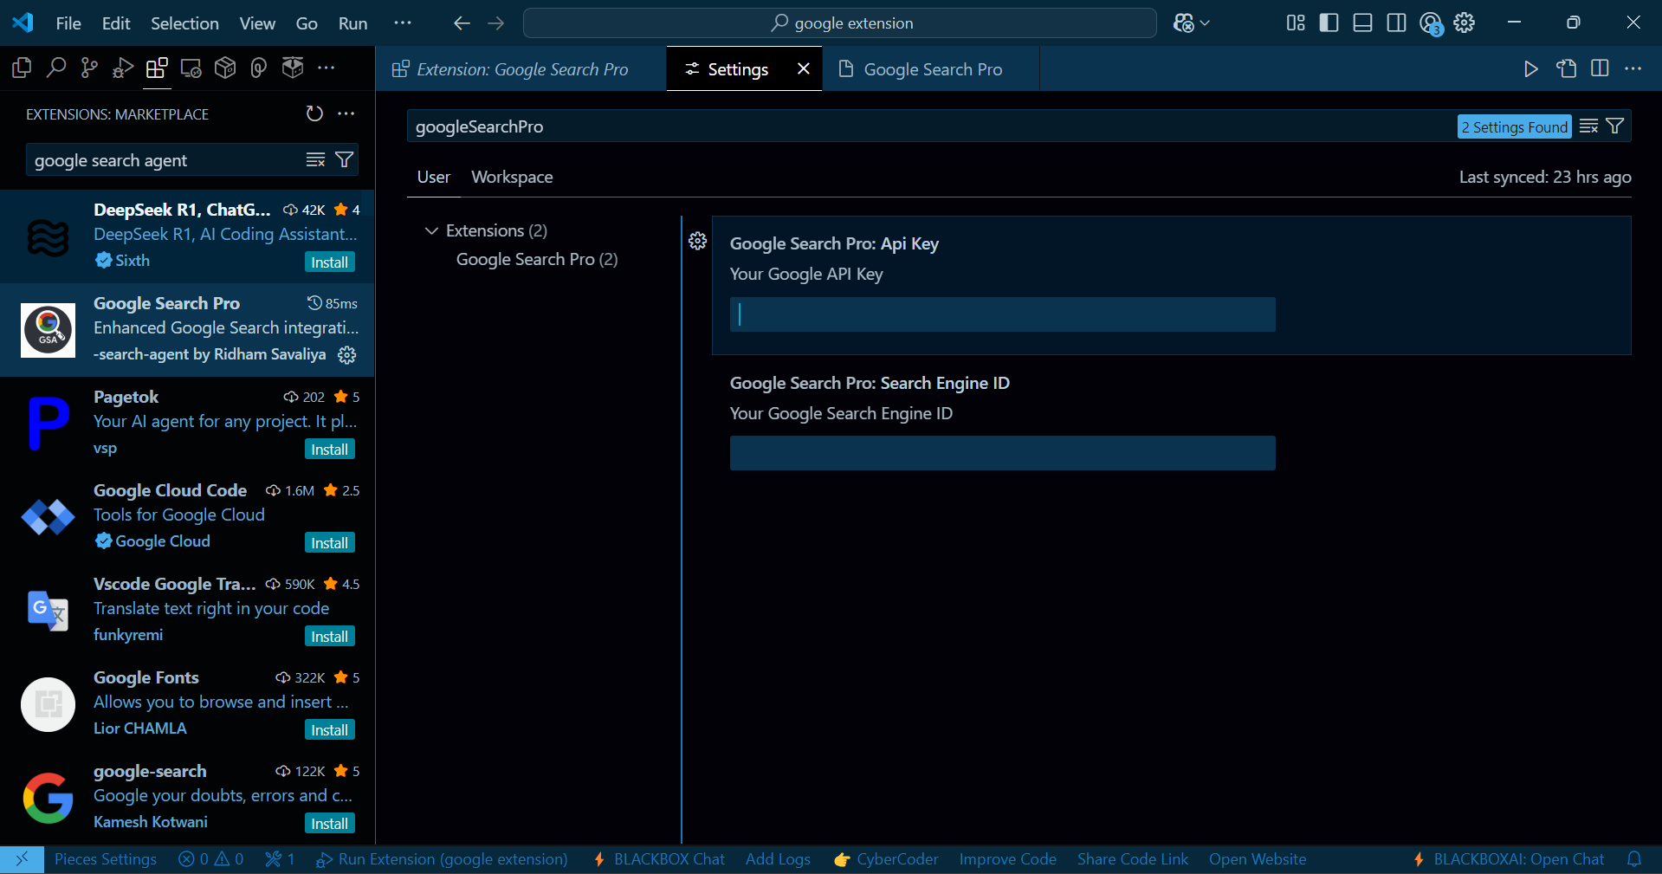Viewport: 1662px width, 874px height.
Task: Close the Settings tab
Action: coord(804,68)
